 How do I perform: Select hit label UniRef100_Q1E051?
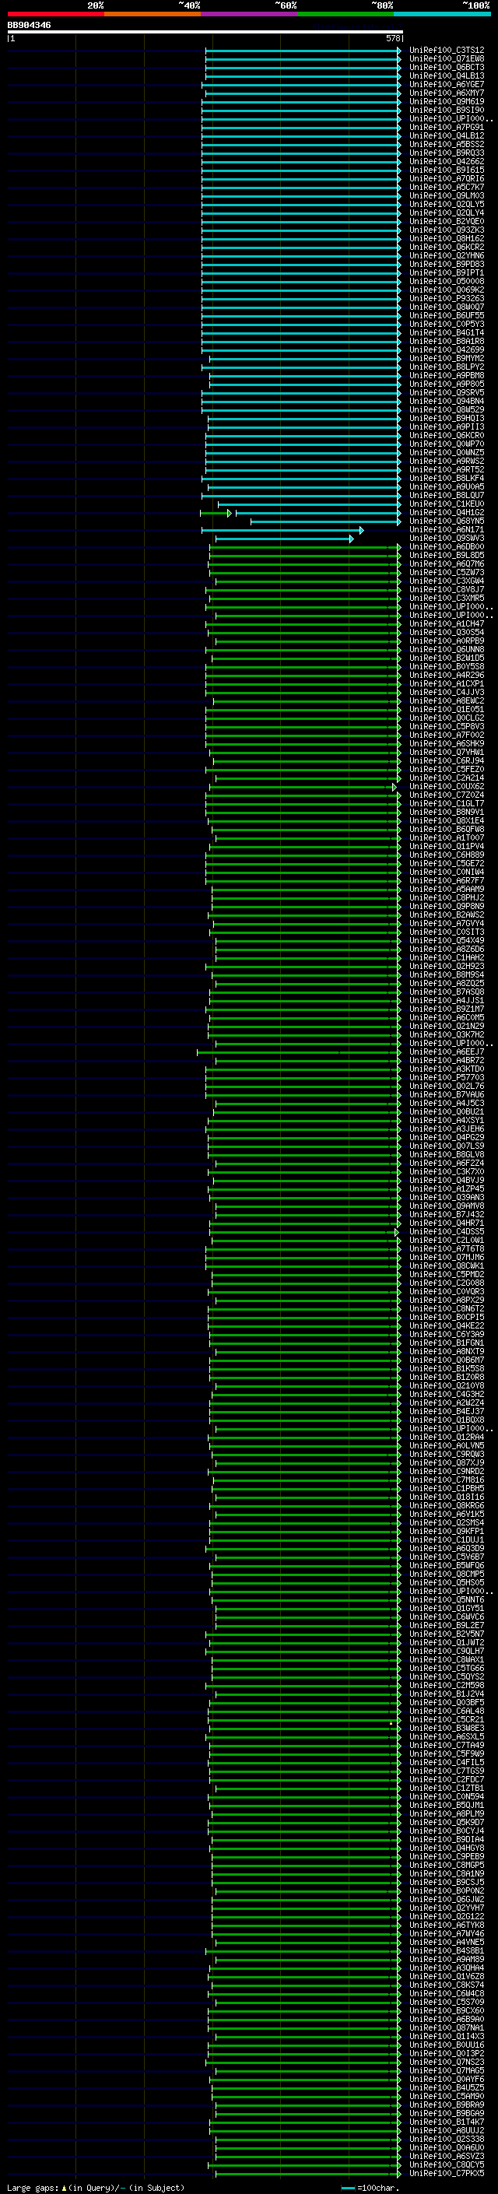(446, 710)
